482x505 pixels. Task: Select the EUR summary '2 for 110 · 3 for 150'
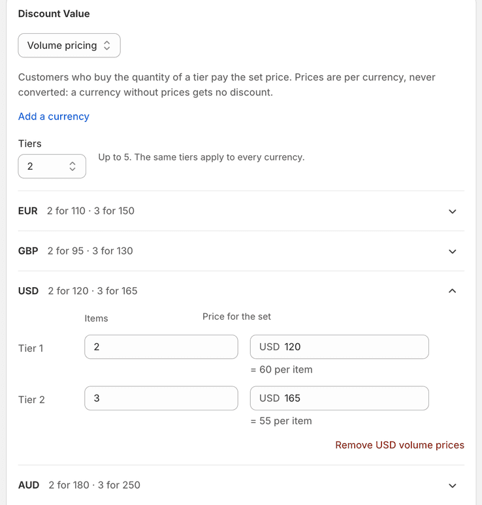point(91,211)
